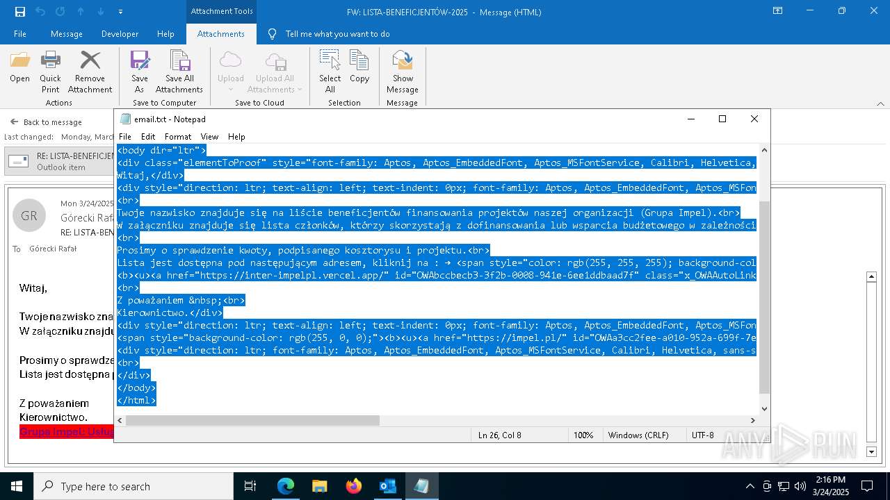
Task: Collapse the Outlook ribbon with the chevron
Action: pos(880,103)
